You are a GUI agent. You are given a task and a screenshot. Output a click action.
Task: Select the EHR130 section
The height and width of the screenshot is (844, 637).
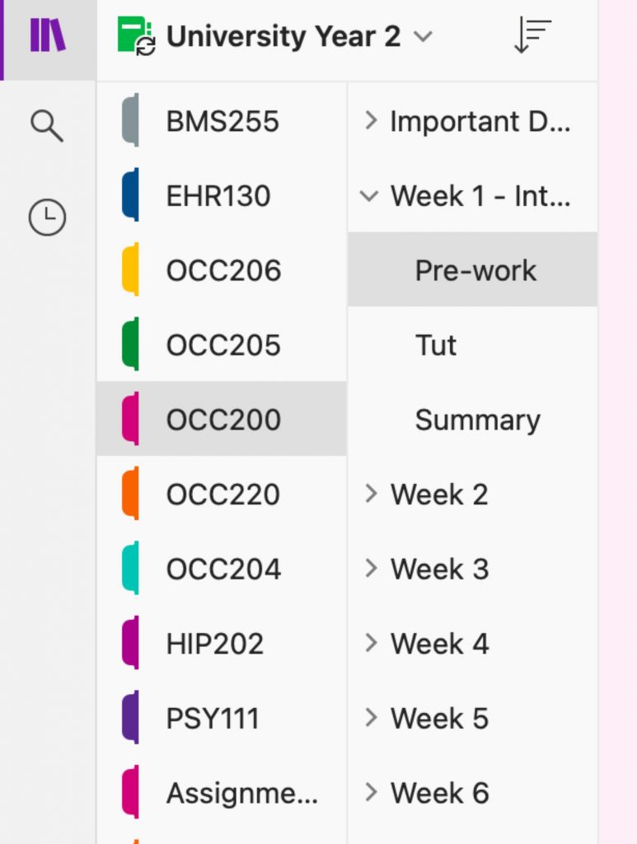218,196
